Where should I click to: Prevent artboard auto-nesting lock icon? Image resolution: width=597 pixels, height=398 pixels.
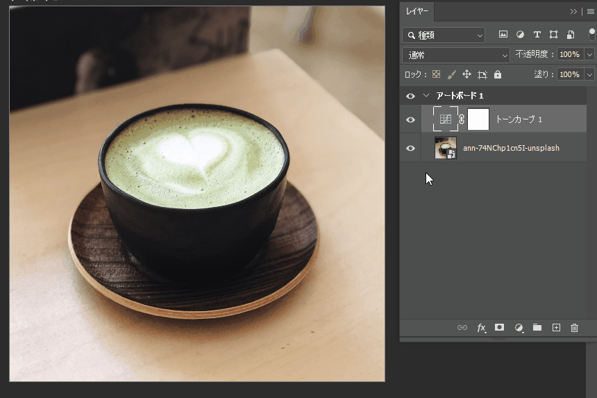pyautogui.click(x=482, y=74)
